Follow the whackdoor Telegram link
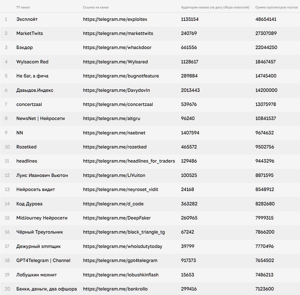Viewport: 300px width, 295px height. (117, 48)
